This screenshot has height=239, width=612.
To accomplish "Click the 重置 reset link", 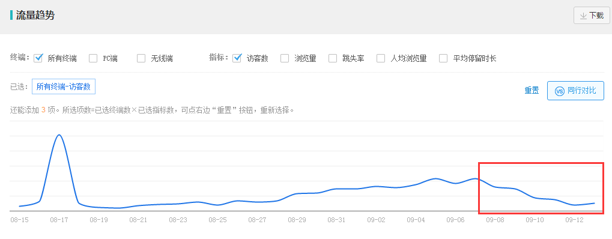I will click(x=532, y=91).
